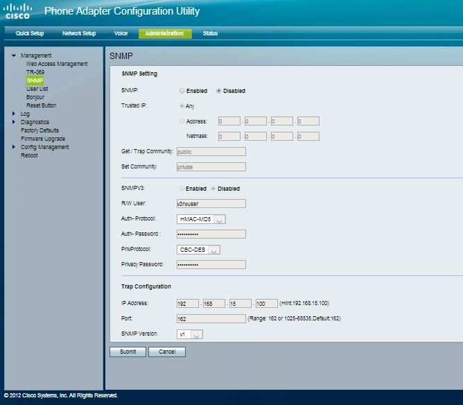Choose the Trusted IP Any option

click(x=182, y=106)
